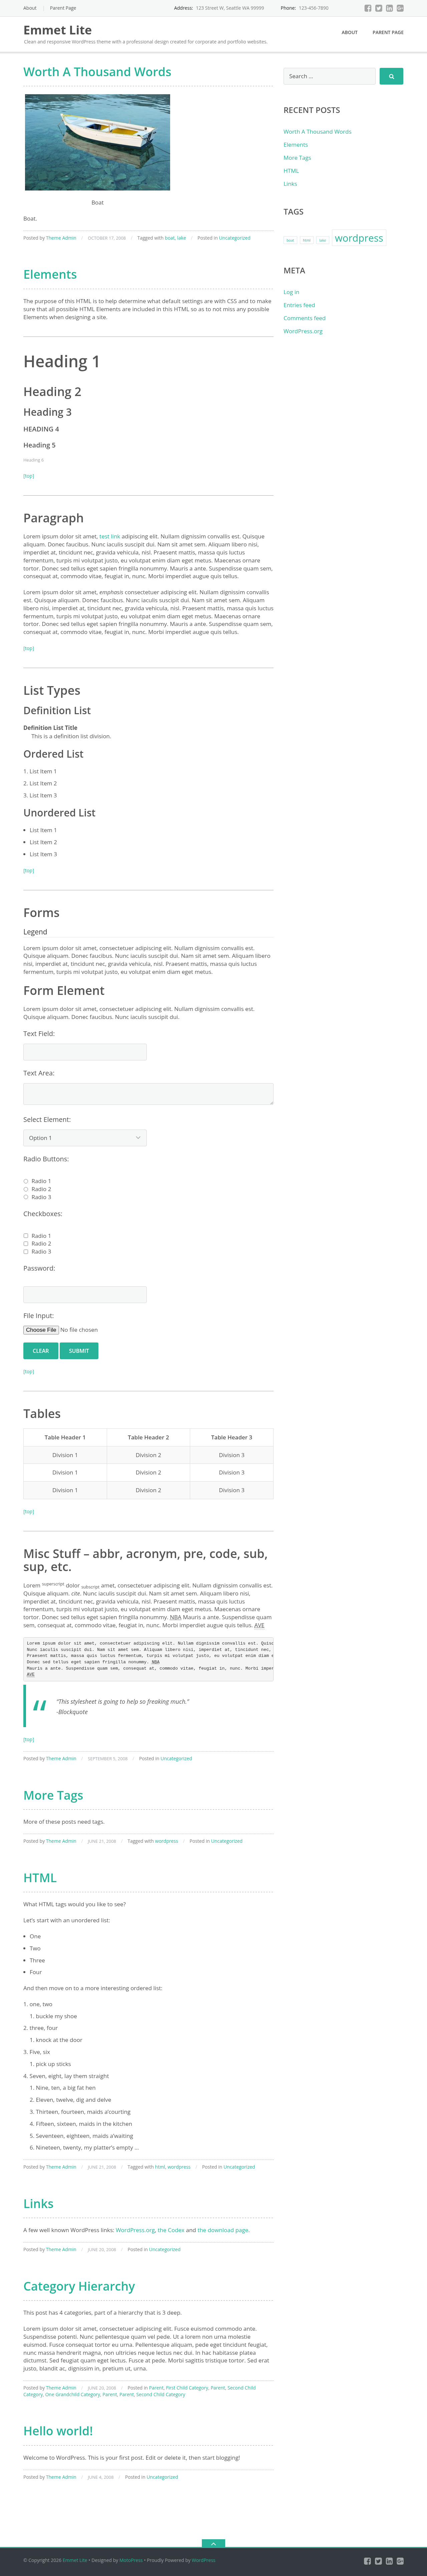Open Entries feed under Meta
The width and height of the screenshot is (427, 2576).
[299, 305]
